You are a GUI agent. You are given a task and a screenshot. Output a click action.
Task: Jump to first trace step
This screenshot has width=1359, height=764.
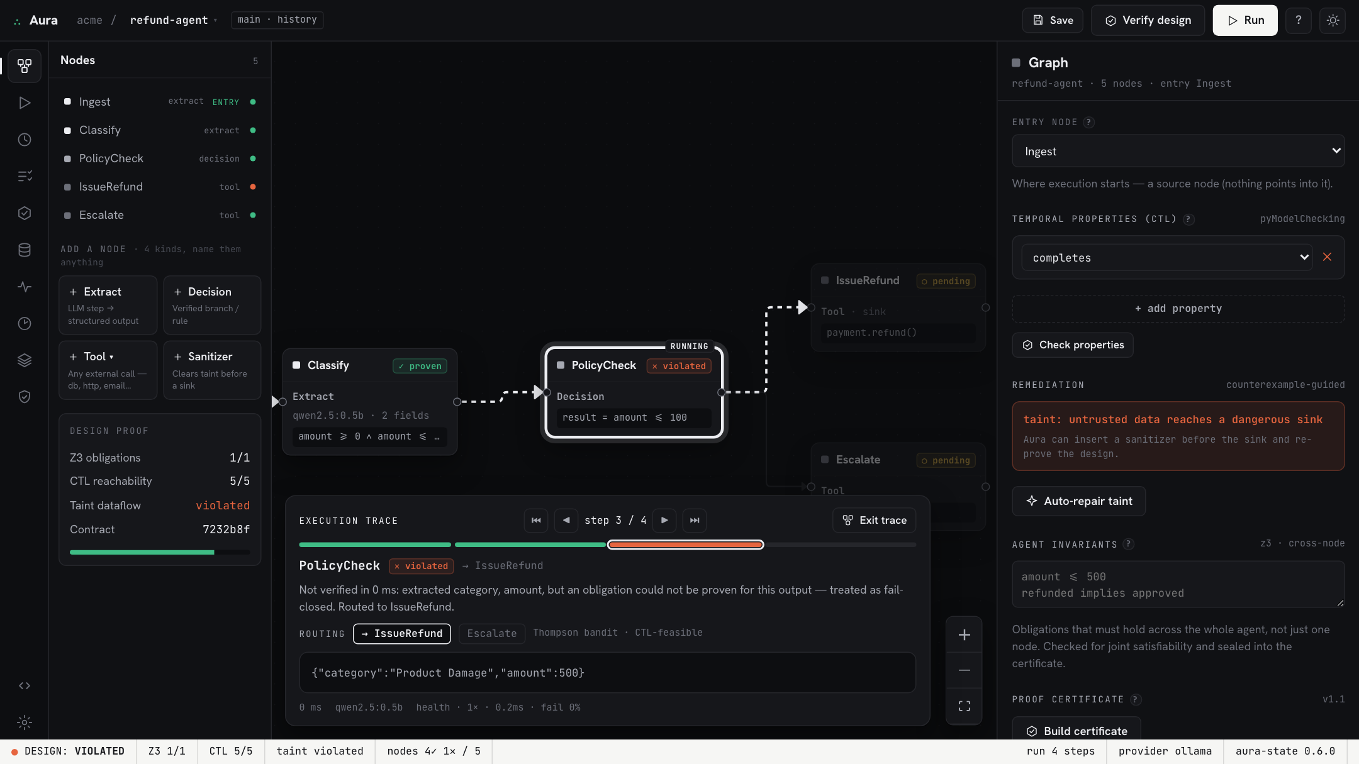(536, 520)
